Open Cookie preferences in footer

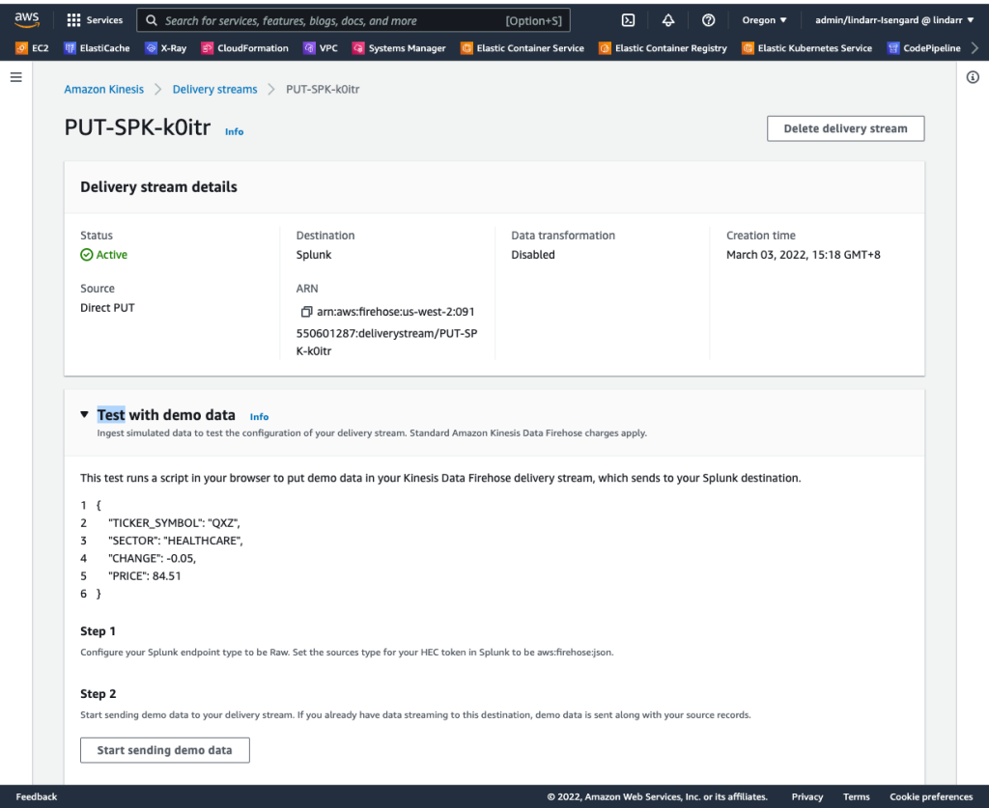pos(932,796)
